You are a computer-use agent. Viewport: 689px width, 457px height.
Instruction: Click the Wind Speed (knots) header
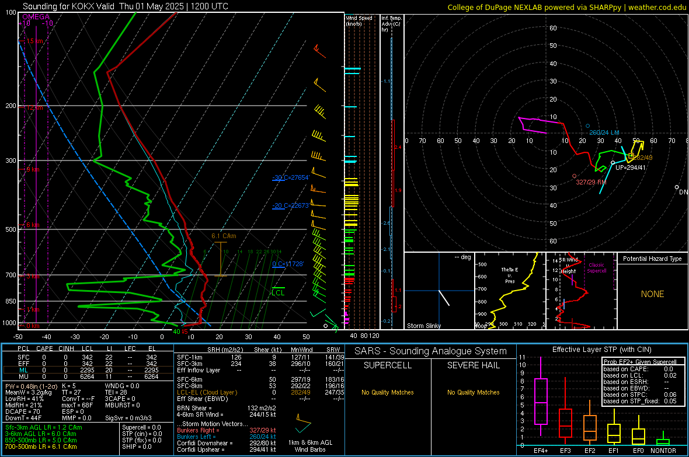[359, 20]
